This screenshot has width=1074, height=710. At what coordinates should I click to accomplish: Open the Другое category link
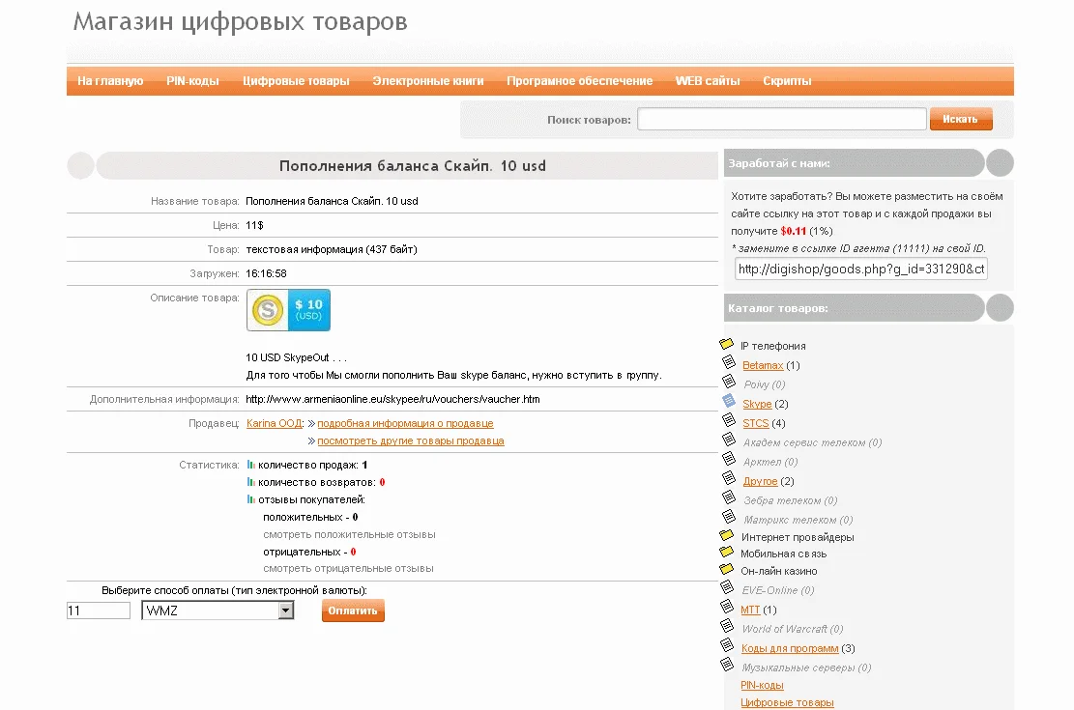[760, 481]
